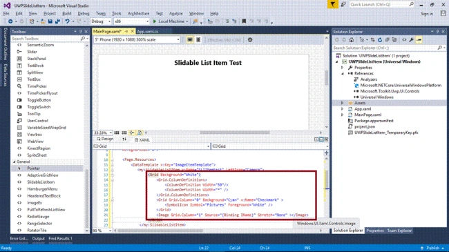
Task: Click the swap panes arrows icon
Action: pyautogui.click(x=124, y=139)
